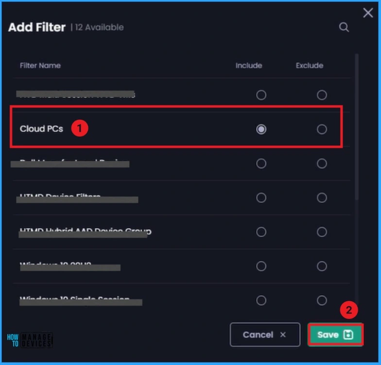The image size is (381, 365).
Task: Choose Exclude for Windows 10 Single Session
Action: (322, 300)
